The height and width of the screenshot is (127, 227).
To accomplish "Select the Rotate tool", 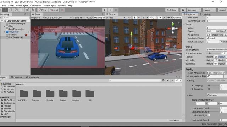I will tap(11, 10).
